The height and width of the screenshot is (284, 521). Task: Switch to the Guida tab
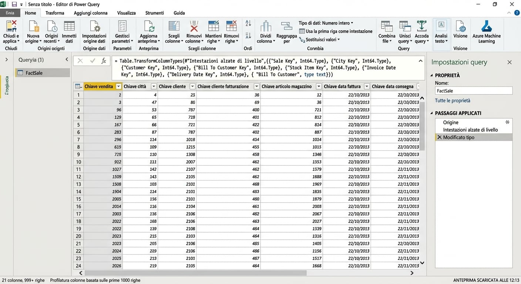click(179, 13)
